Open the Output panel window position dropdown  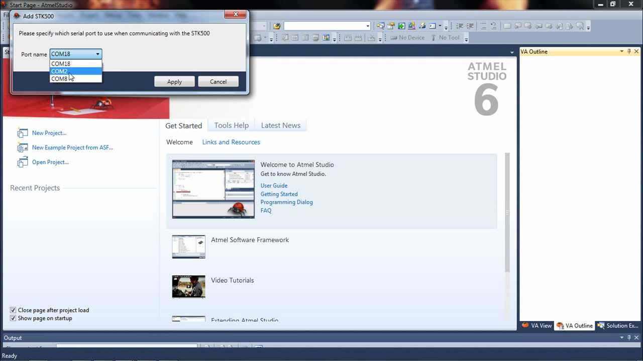pos(621,337)
